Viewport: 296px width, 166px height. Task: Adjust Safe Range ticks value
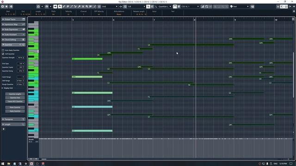(21, 81)
